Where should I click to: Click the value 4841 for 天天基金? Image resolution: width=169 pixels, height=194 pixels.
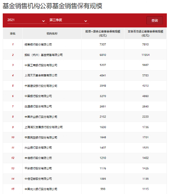pos(103,75)
